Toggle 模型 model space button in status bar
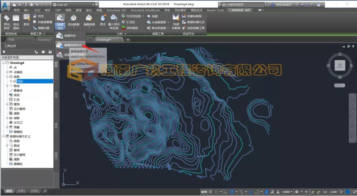Screen dimensions: 357x196 204,192
